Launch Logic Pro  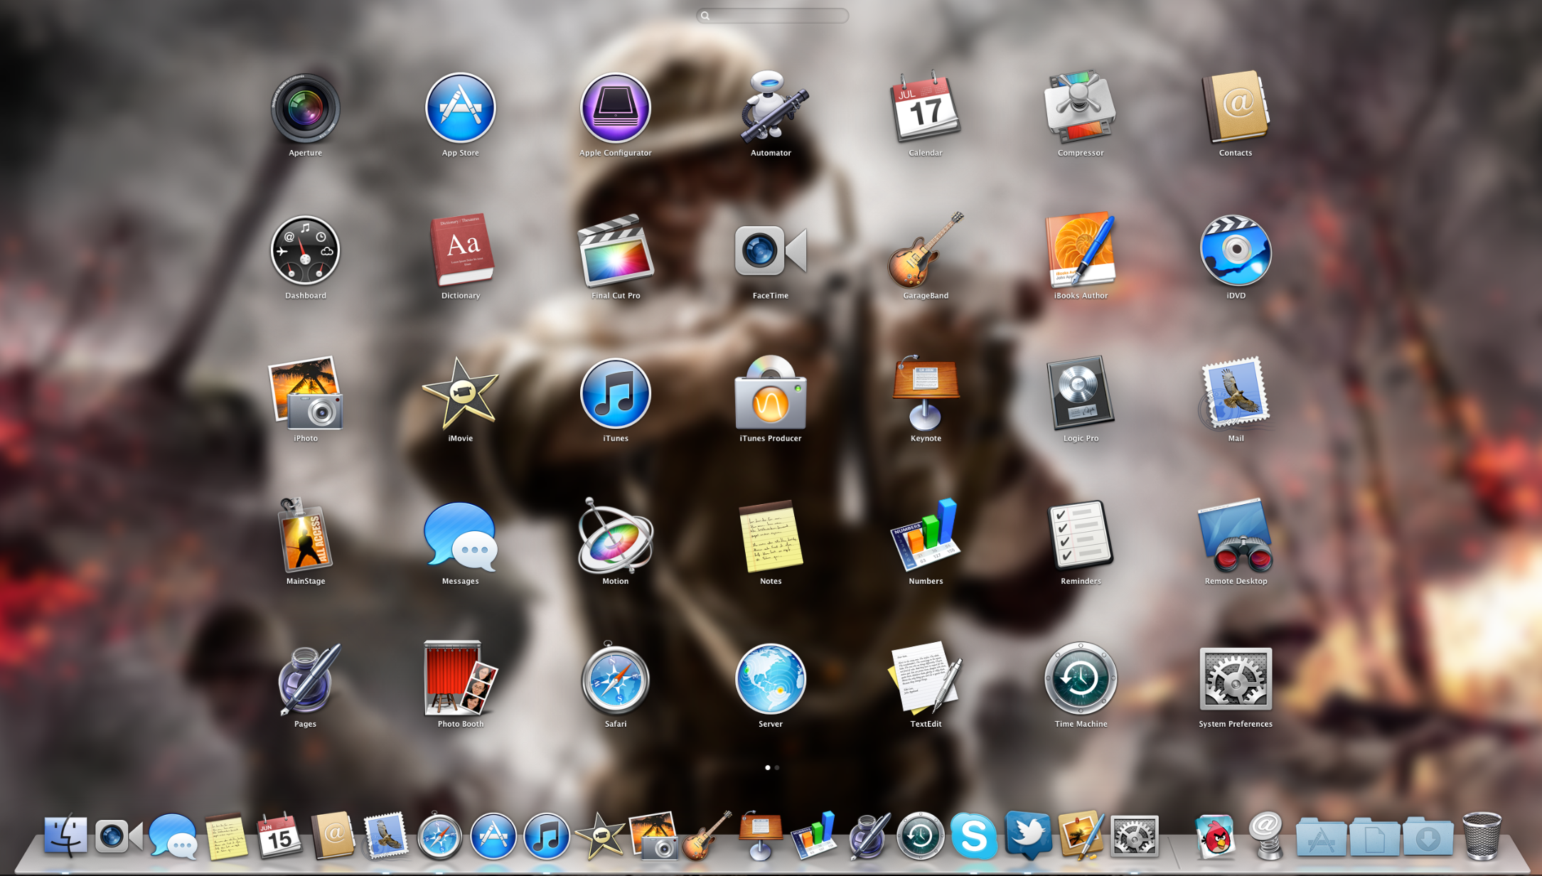[x=1080, y=395]
